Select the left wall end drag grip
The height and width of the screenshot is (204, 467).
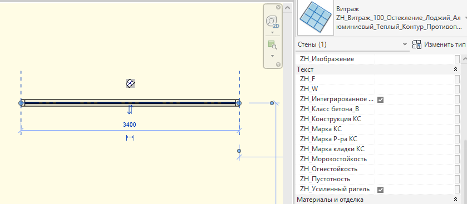click(x=21, y=103)
